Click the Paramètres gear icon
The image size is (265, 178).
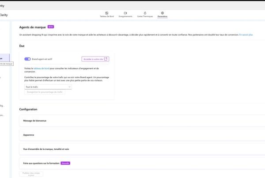point(163,13)
